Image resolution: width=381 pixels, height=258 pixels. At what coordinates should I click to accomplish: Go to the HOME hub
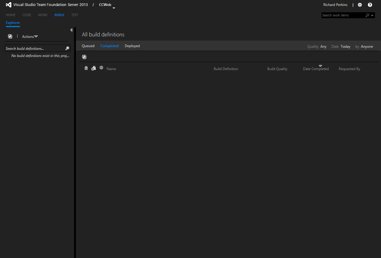11,15
